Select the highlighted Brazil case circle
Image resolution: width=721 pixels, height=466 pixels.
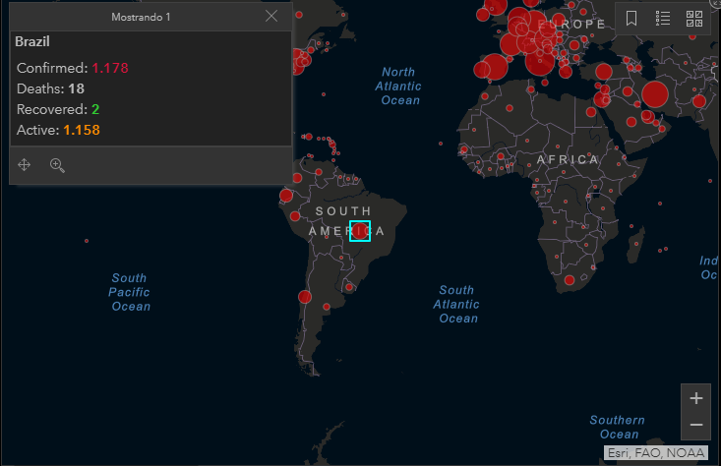point(360,231)
